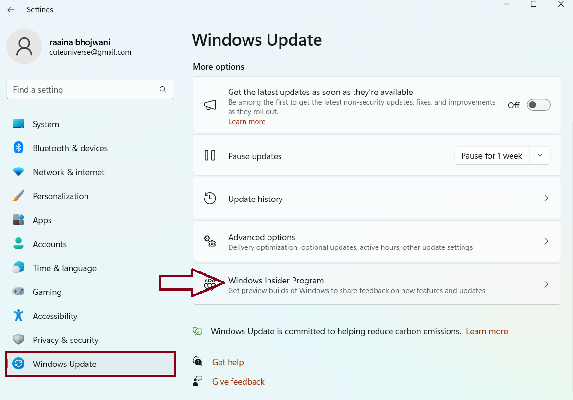This screenshot has width=573, height=400.
Task: Click the Accessibility figure icon
Action: pos(19,316)
